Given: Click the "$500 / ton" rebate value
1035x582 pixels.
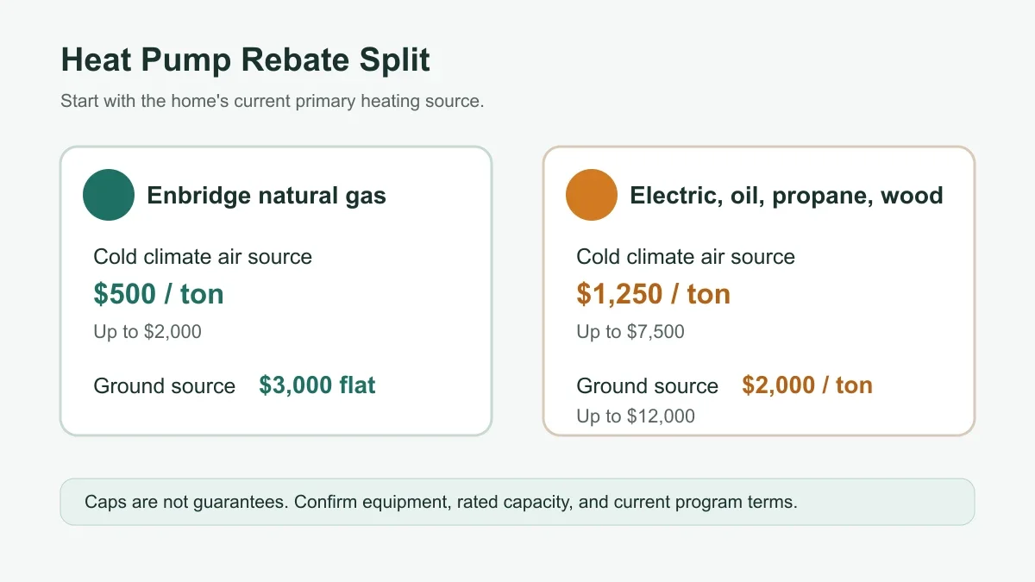Looking at the screenshot, I should pyautogui.click(x=159, y=294).
